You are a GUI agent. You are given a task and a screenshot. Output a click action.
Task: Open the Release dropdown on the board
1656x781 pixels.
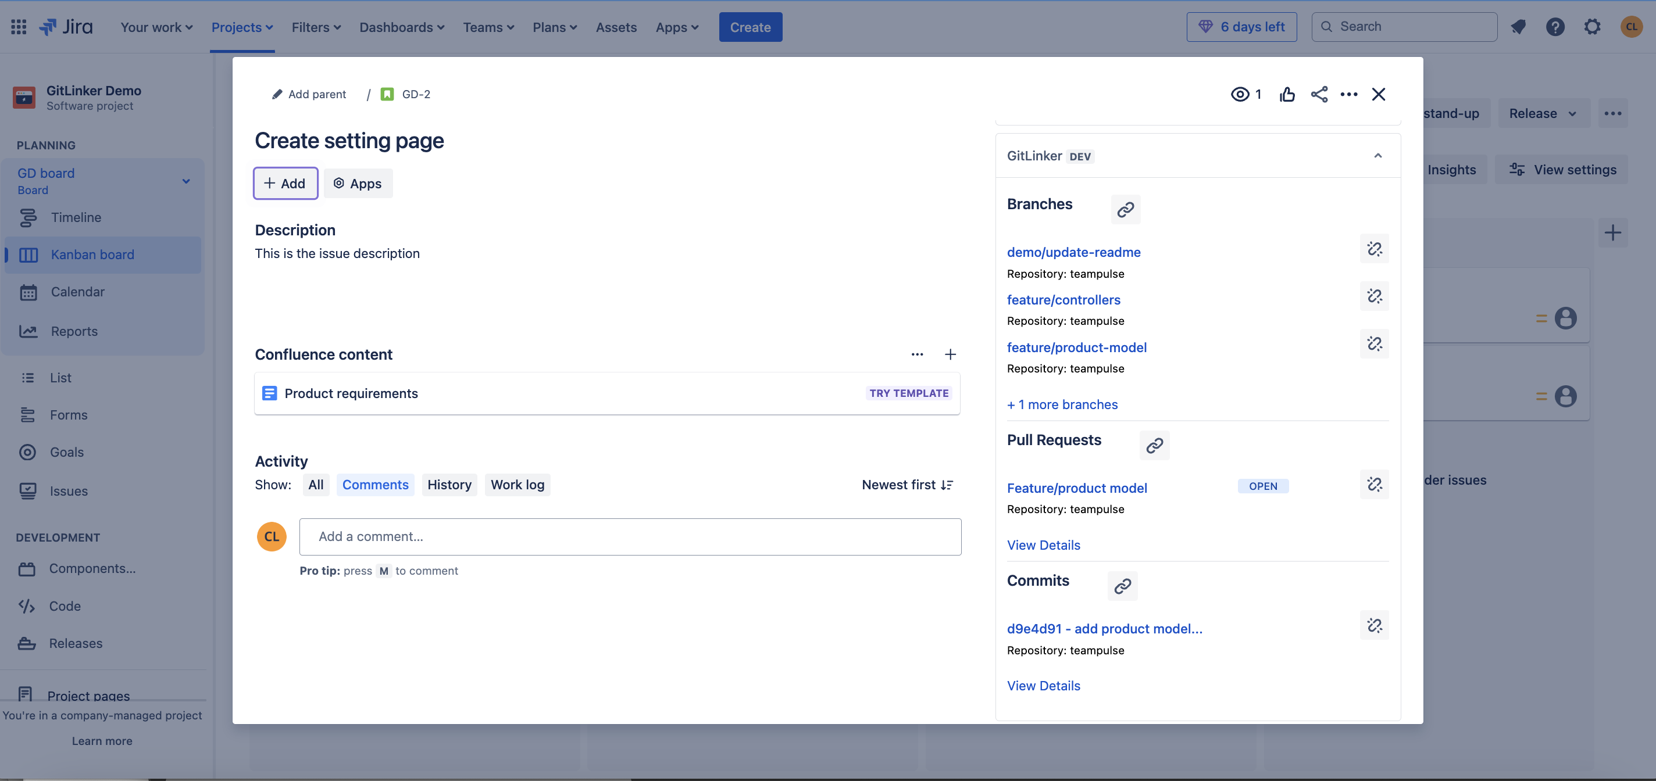[1542, 113]
